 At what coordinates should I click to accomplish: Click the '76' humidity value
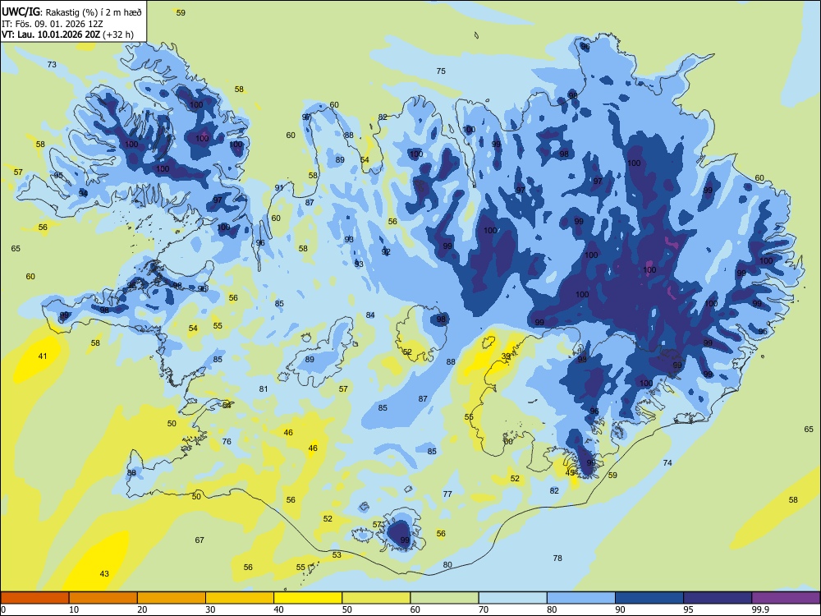[x=227, y=442]
